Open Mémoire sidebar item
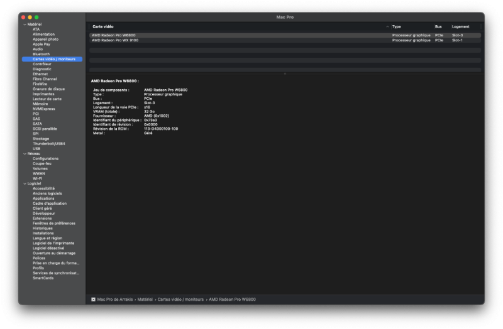503x329 pixels. (x=40, y=104)
